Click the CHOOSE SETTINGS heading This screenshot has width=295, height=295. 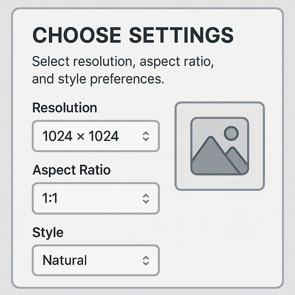(x=133, y=36)
